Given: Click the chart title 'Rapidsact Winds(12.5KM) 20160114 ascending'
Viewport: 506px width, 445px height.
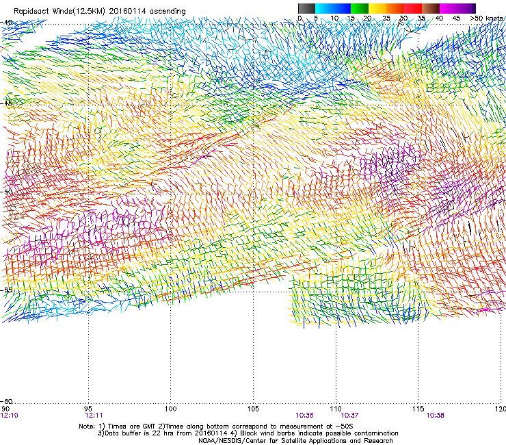Looking at the screenshot, I should point(99,12).
